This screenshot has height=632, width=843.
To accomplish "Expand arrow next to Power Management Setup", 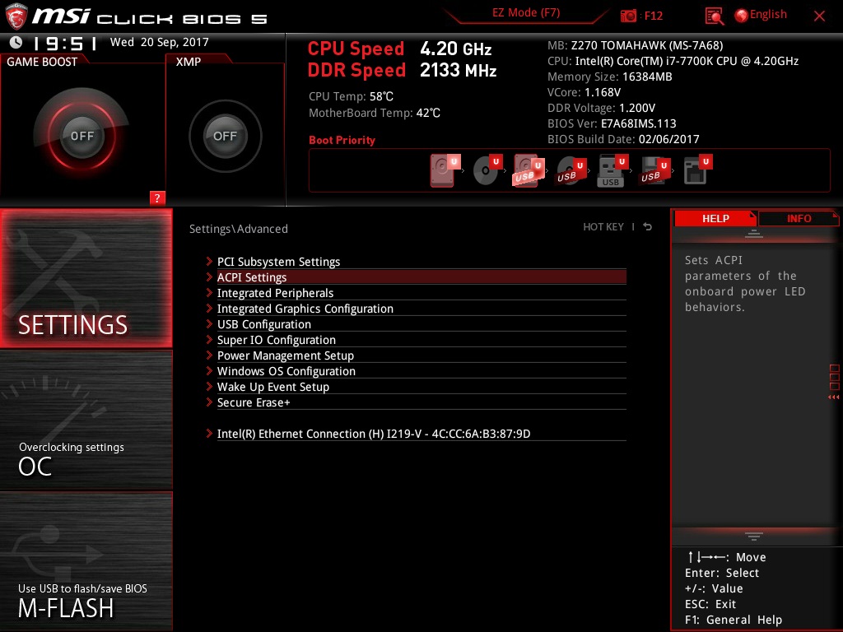I will [x=209, y=355].
